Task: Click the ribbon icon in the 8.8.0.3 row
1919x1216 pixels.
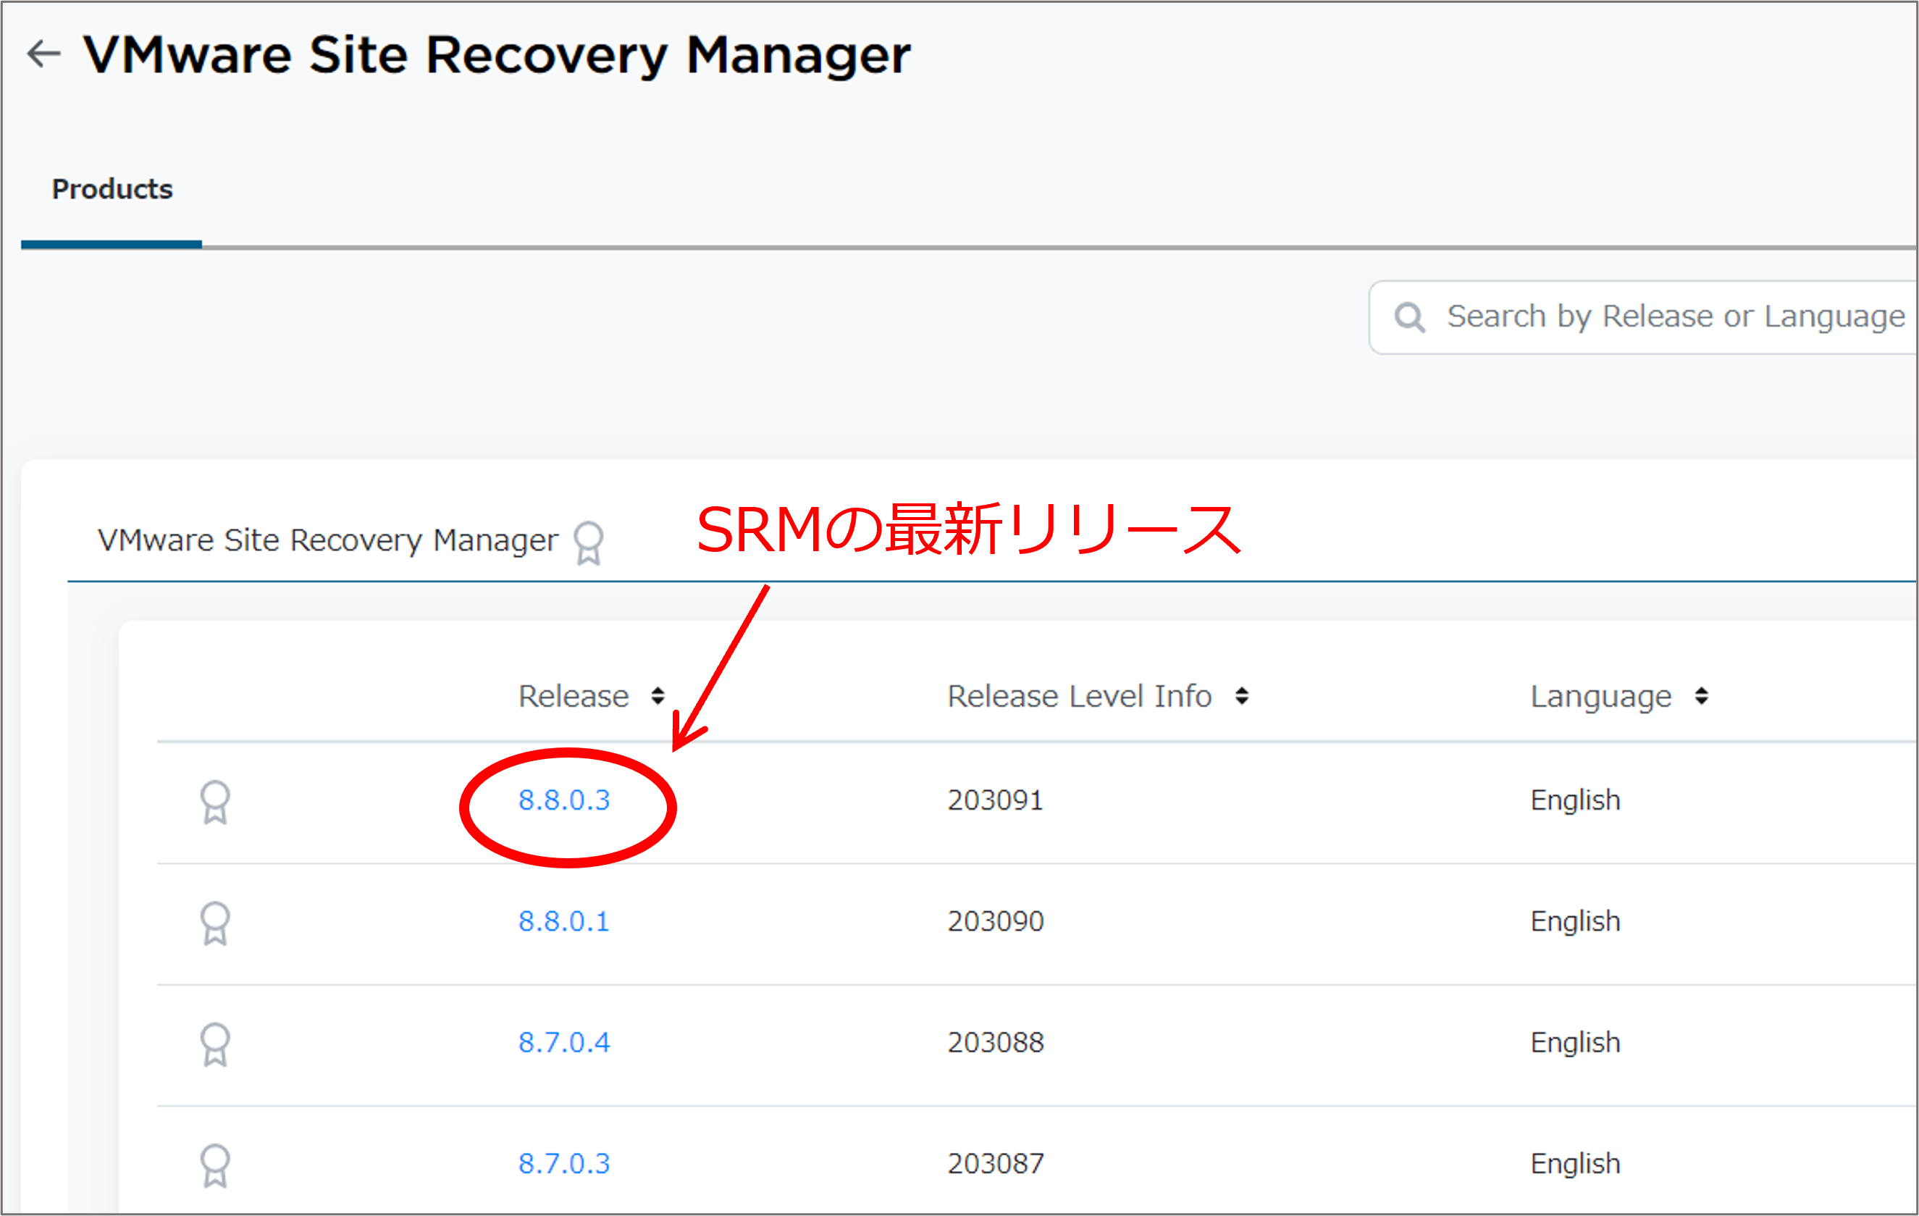Action: click(x=215, y=802)
